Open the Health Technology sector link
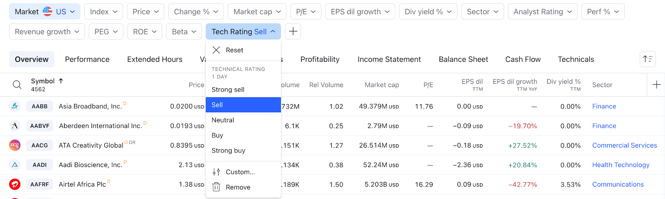665x199 pixels. tap(621, 165)
